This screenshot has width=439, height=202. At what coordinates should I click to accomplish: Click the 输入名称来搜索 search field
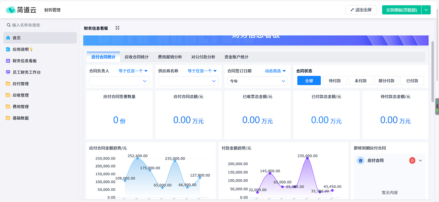click(40, 25)
